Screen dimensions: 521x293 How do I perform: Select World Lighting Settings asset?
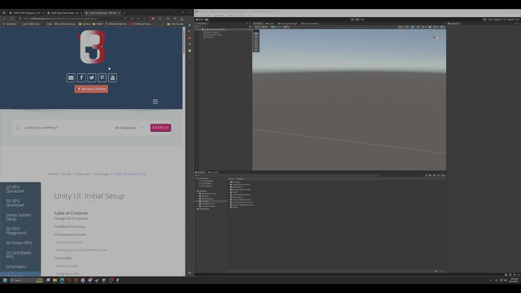(x=242, y=205)
